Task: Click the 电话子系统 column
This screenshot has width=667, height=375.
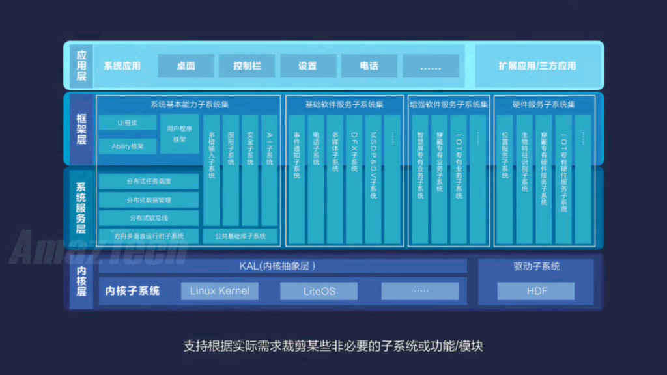Action: click(x=316, y=179)
